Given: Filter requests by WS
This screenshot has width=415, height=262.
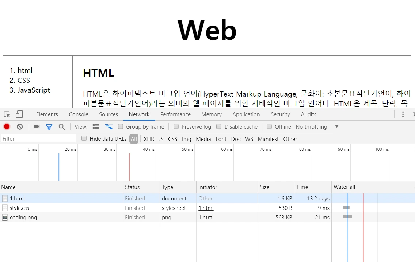Looking at the screenshot, I should pos(249,139).
